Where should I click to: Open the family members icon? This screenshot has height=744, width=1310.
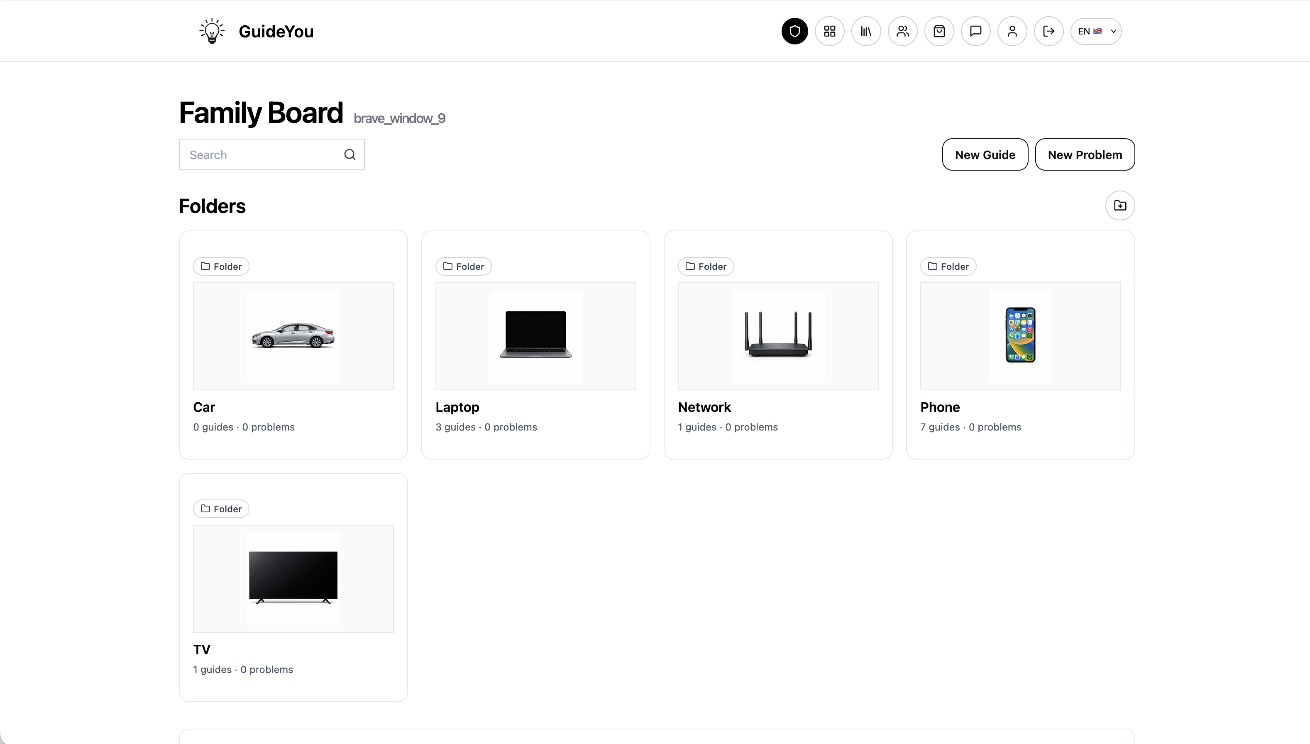[x=902, y=31]
